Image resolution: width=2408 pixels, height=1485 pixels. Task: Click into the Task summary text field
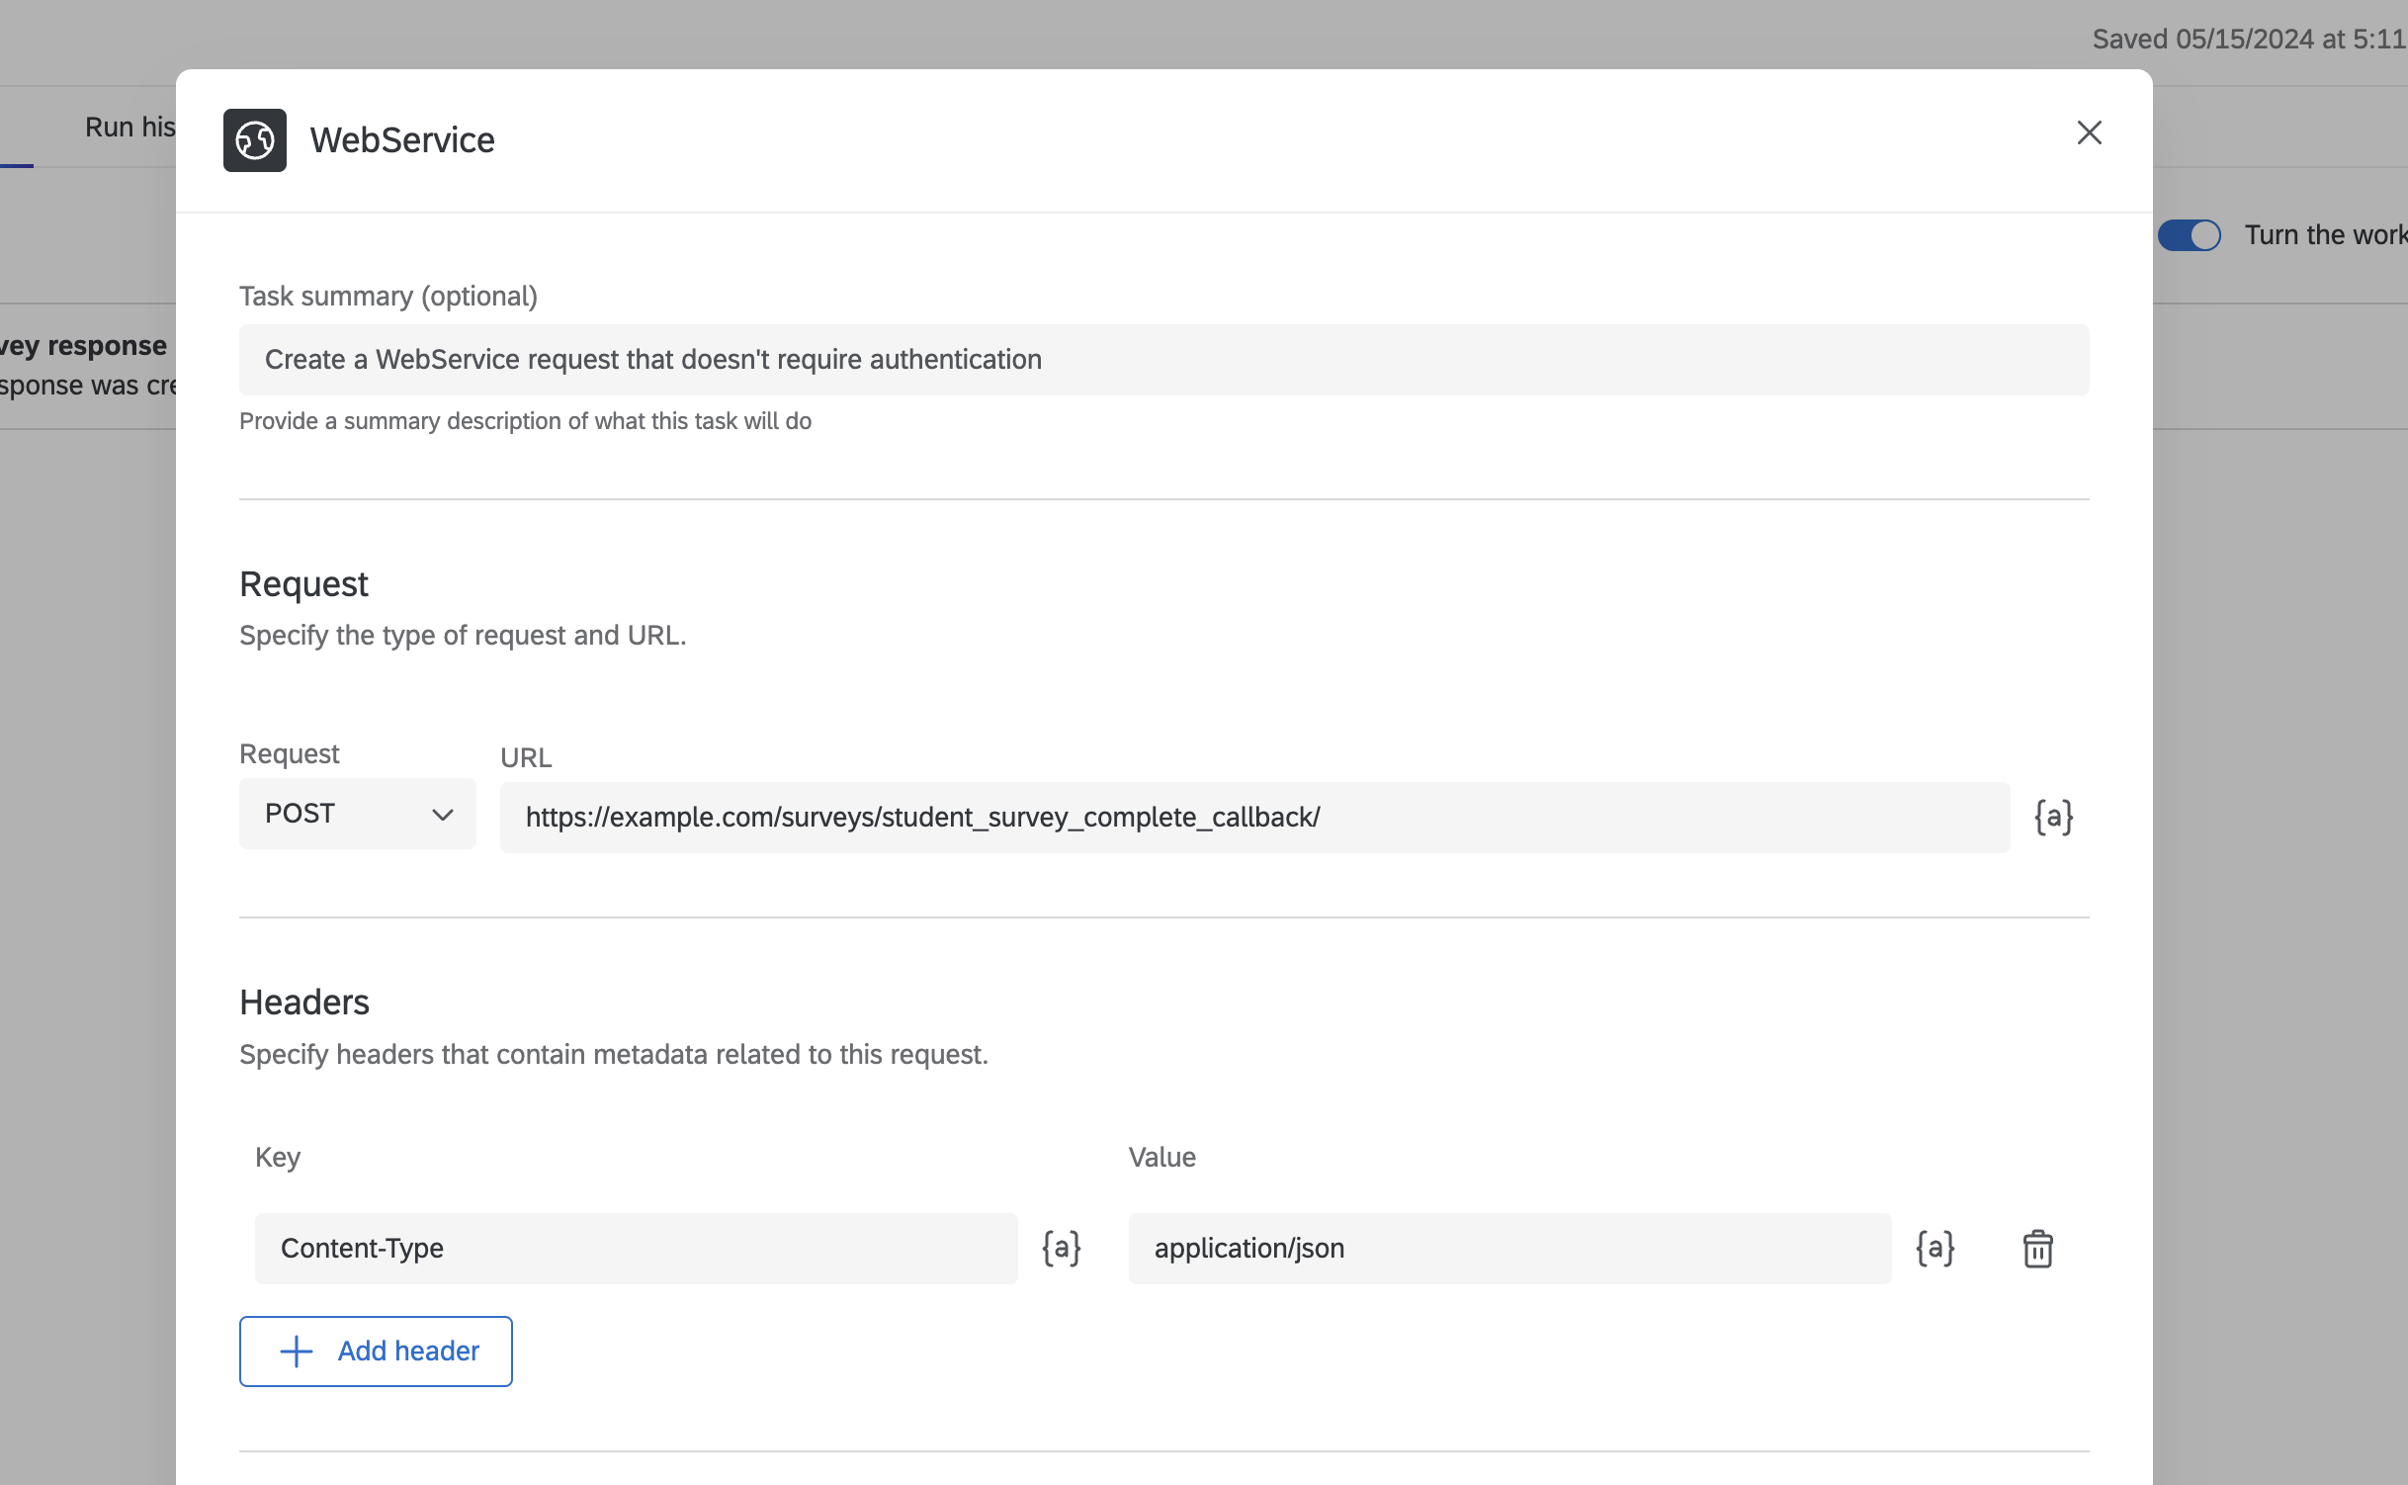[1163, 360]
